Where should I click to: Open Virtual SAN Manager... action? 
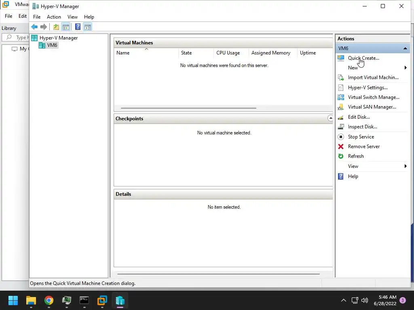[x=372, y=107]
